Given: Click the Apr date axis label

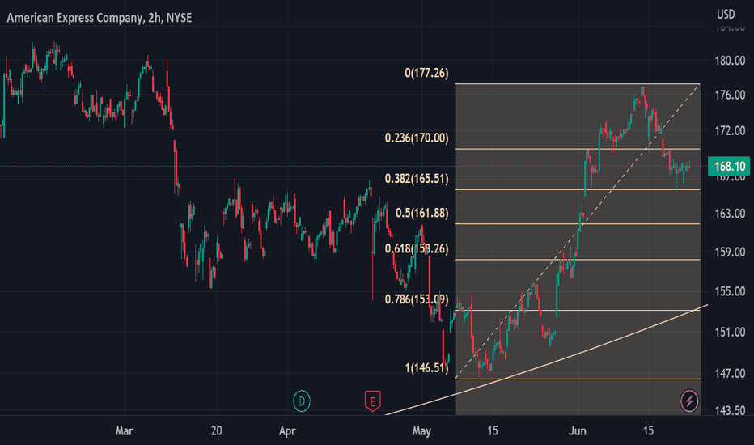Looking at the screenshot, I should tap(287, 430).
